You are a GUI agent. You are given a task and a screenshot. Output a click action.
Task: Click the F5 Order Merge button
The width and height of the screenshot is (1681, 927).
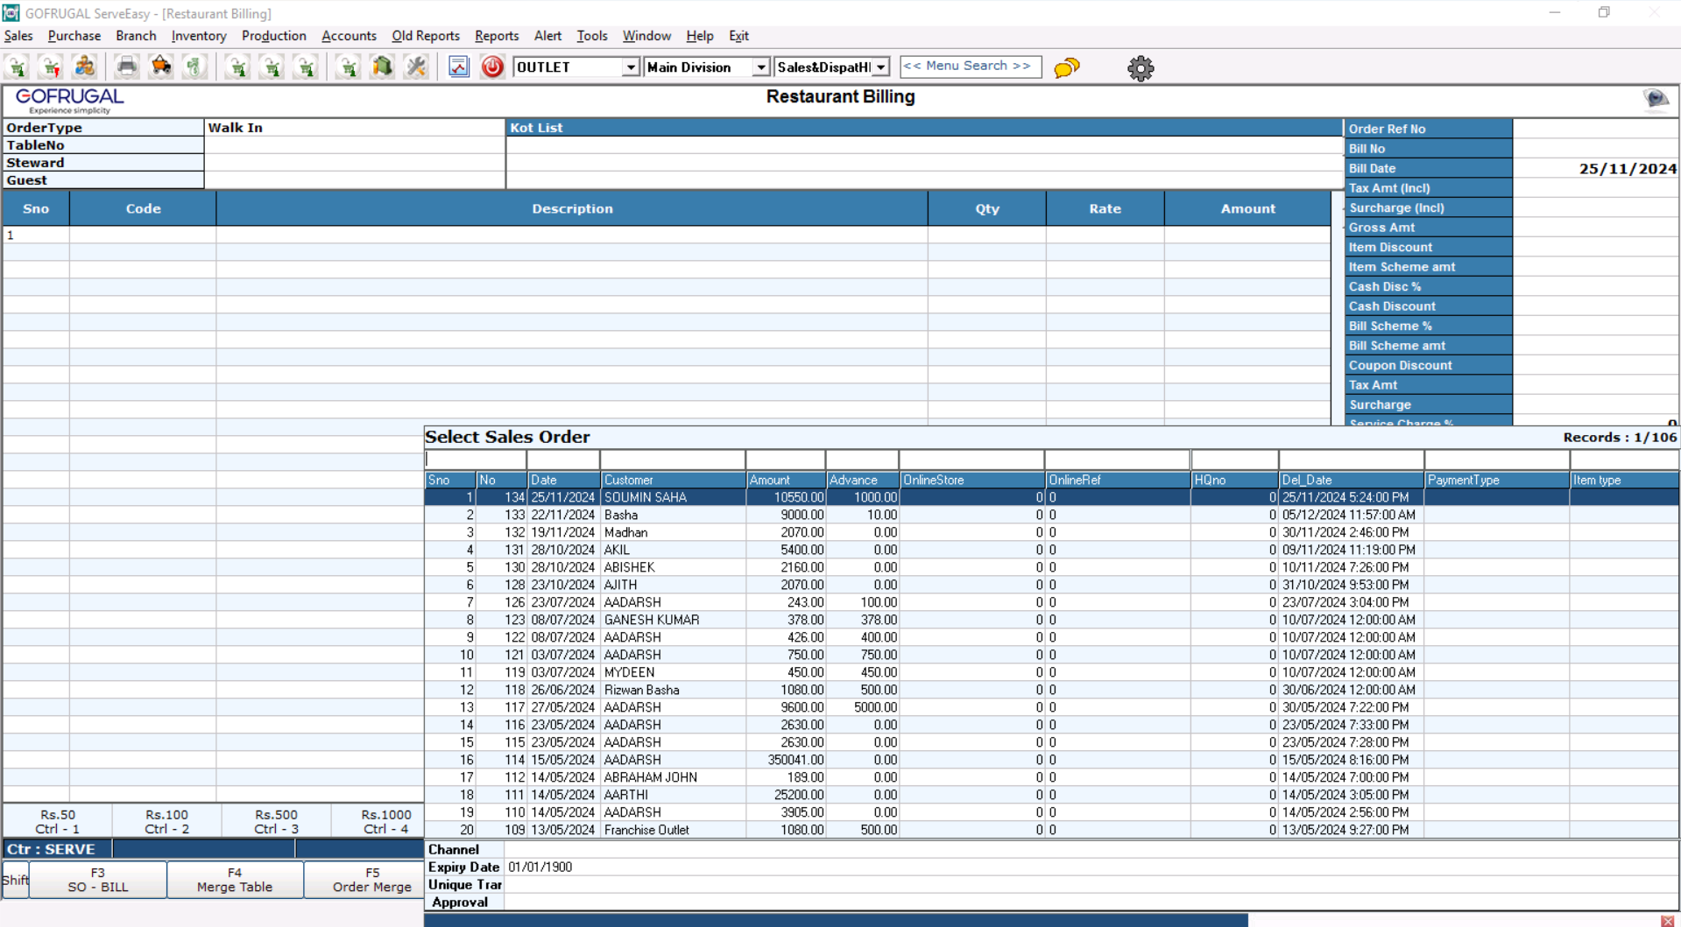click(x=371, y=880)
